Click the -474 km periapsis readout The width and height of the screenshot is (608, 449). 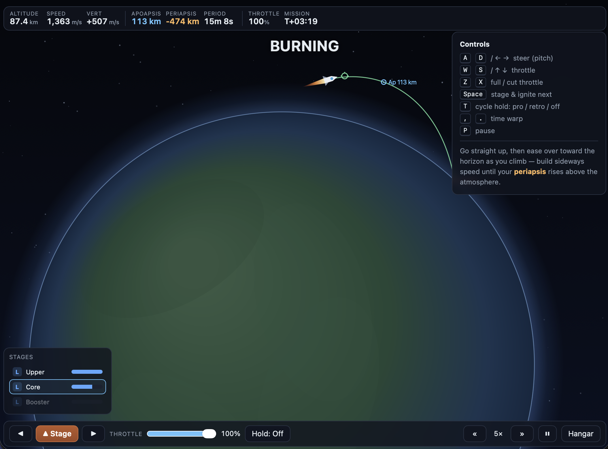click(x=182, y=21)
